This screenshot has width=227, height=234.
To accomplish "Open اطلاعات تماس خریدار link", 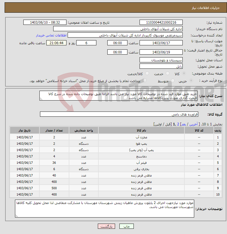I will pos(51,35).
